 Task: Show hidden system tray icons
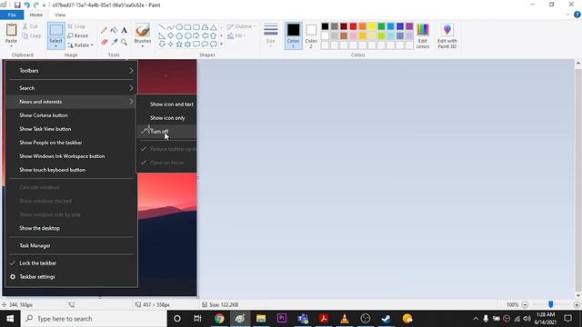click(476, 319)
